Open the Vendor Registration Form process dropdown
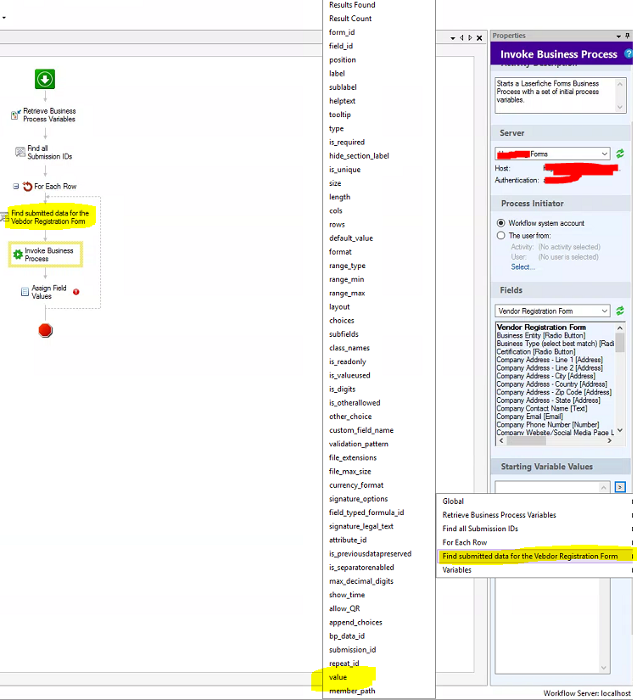Image resolution: width=637 pixels, height=700 pixels. click(x=605, y=311)
